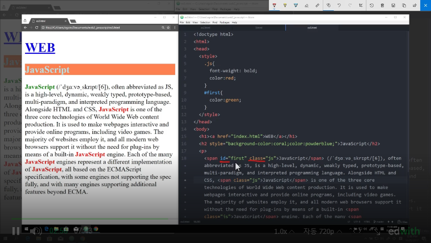The image size is (431, 243).
Task: Click the orange JavaScript heading
Action: click(100, 70)
